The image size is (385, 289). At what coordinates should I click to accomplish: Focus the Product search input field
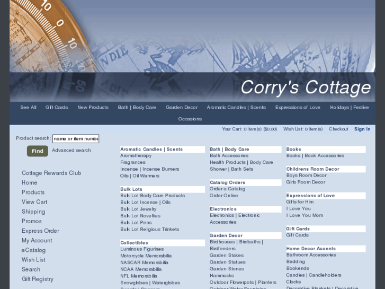(76, 139)
